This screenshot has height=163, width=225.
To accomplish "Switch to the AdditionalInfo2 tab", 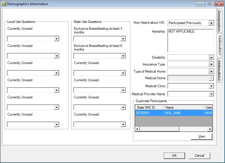I will coord(219,70).
